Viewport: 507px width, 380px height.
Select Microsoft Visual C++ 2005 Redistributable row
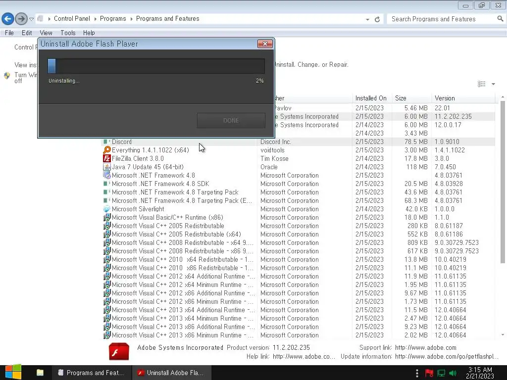[x=299, y=226]
